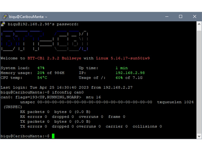Click the 'txqueuelen 1024' text

point(175,102)
